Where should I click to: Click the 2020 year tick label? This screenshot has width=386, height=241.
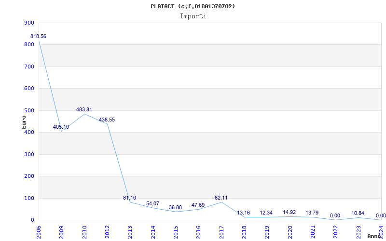290,232
